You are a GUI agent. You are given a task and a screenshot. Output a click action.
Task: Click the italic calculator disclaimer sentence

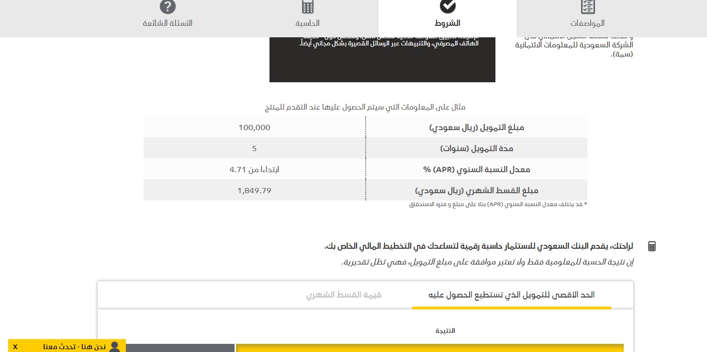pos(488,262)
